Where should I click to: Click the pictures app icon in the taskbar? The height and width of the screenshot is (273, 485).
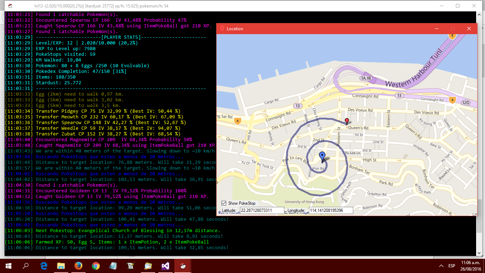tap(148, 266)
